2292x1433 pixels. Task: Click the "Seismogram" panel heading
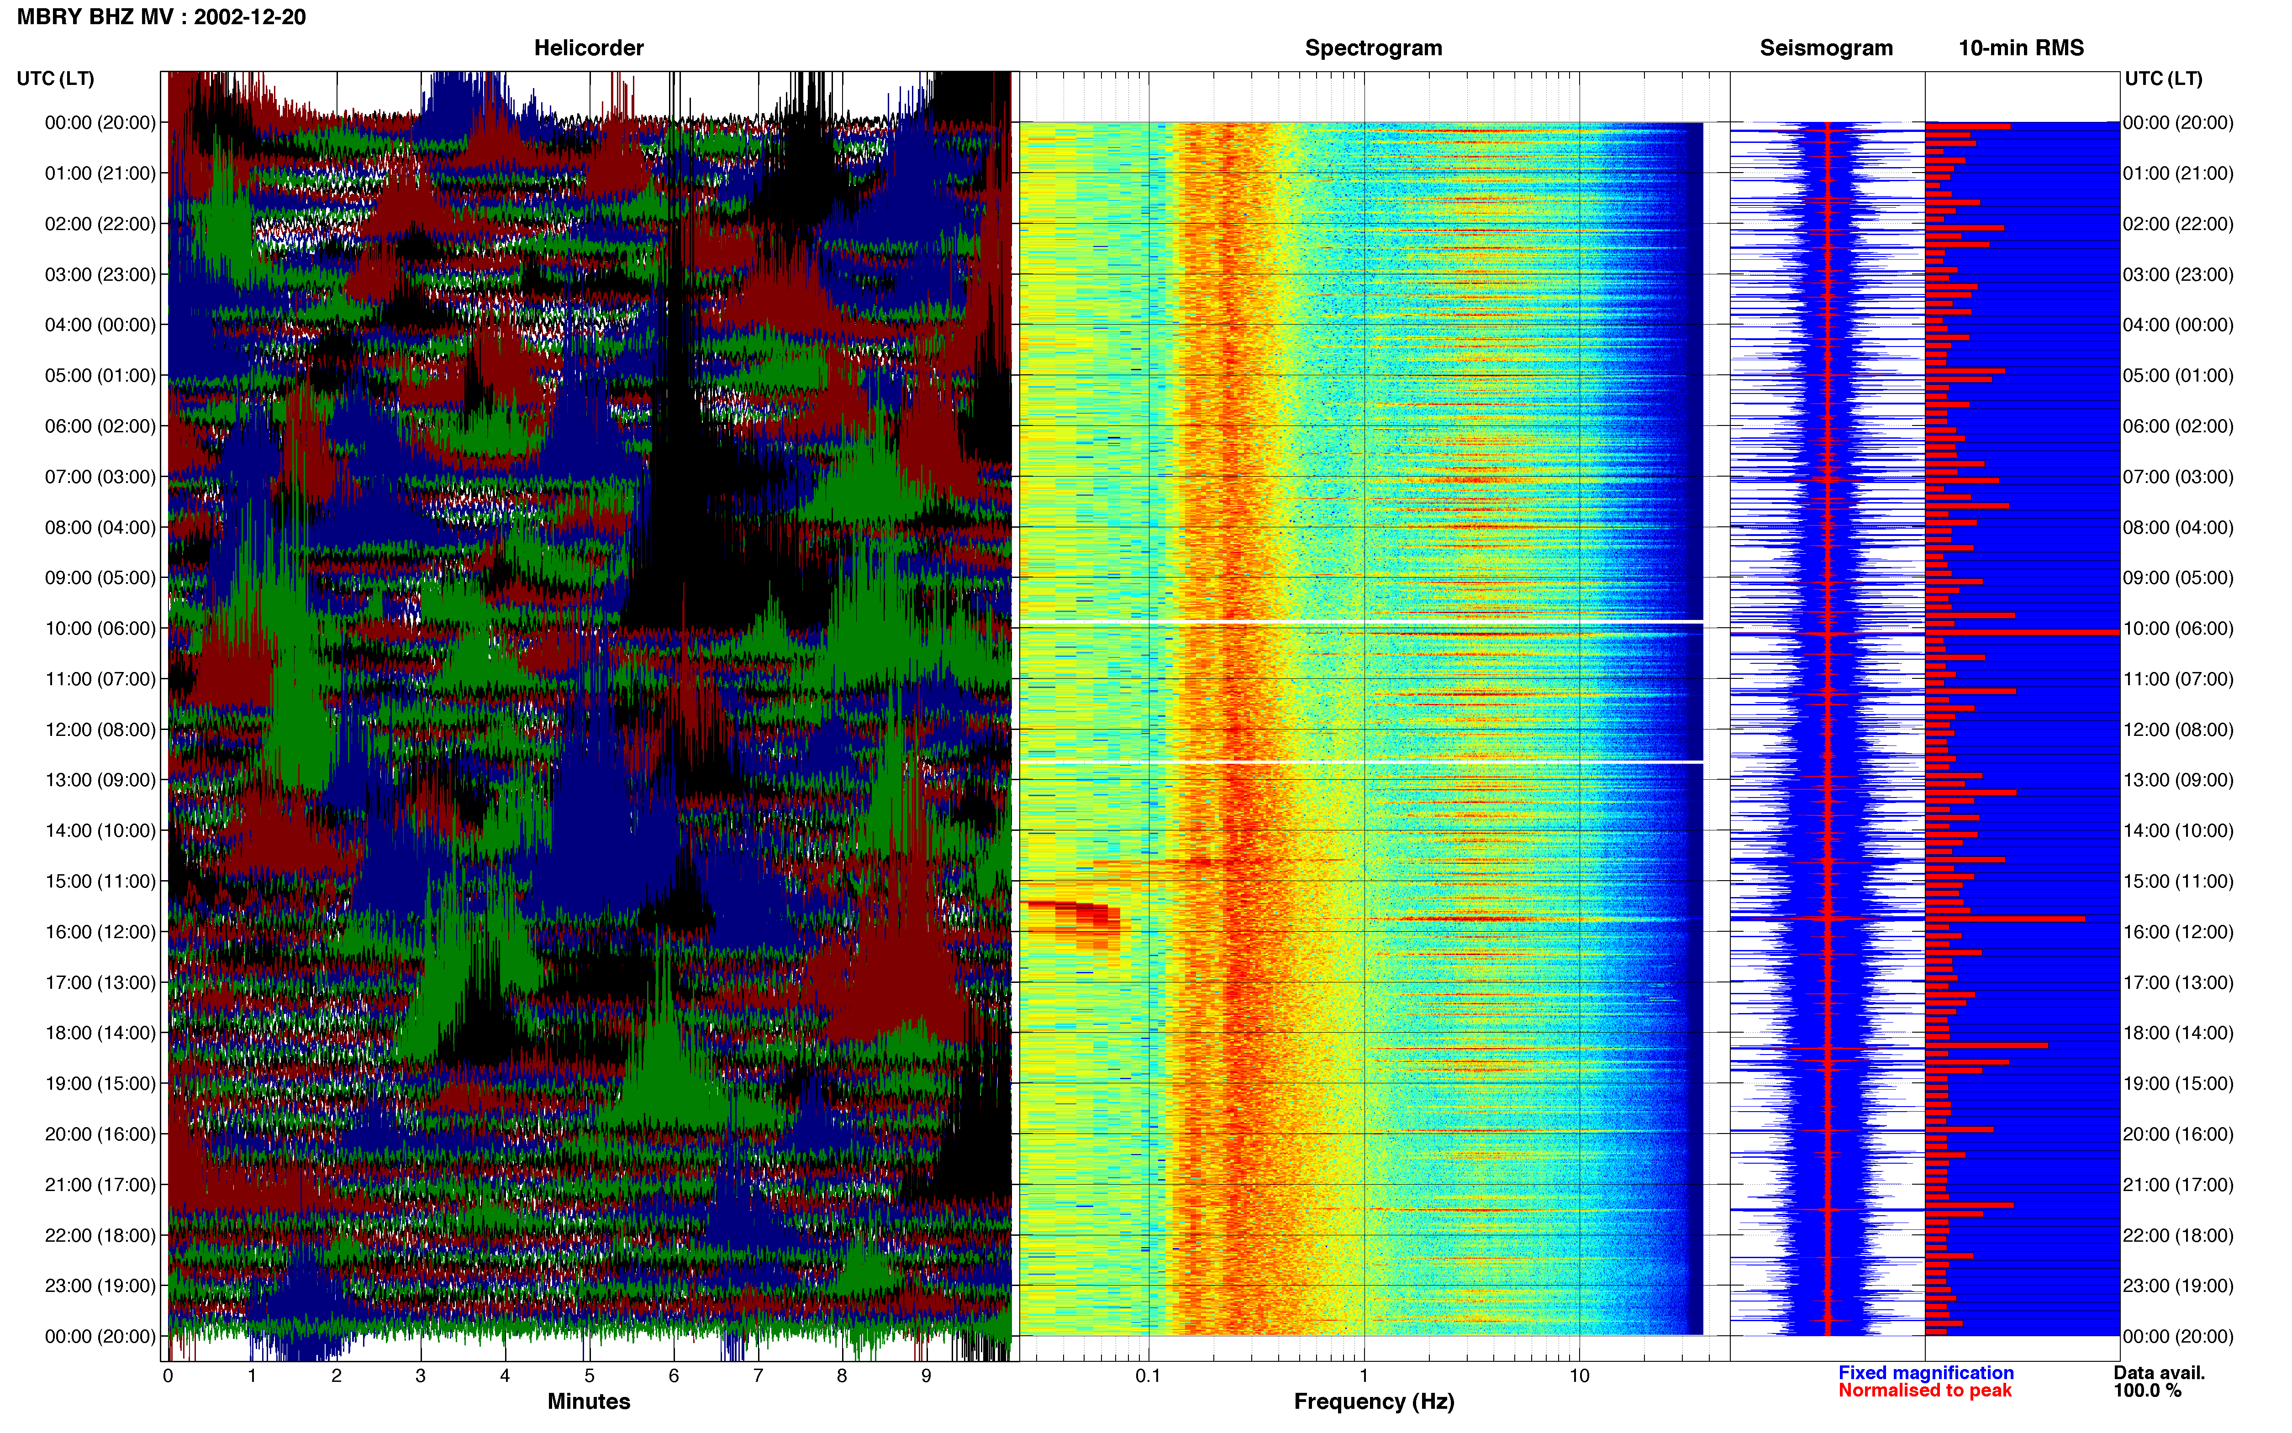1826,48
